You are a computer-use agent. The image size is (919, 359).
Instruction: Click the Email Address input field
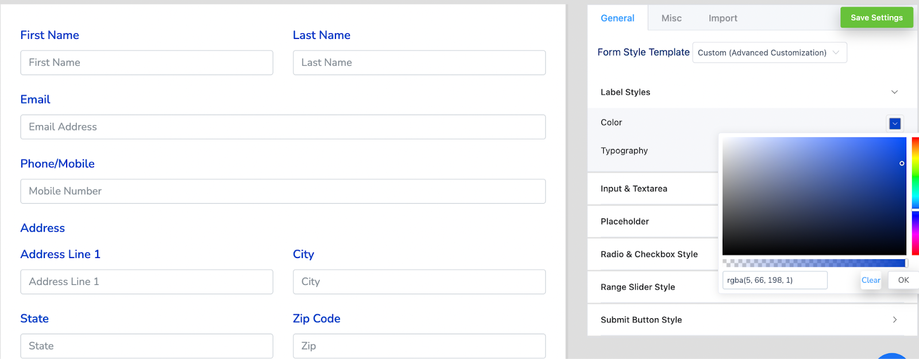[283, 127]
